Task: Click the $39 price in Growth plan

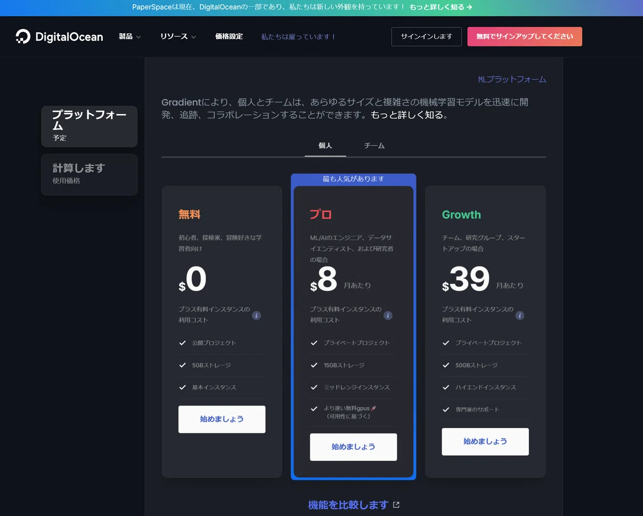Action: 466,279
